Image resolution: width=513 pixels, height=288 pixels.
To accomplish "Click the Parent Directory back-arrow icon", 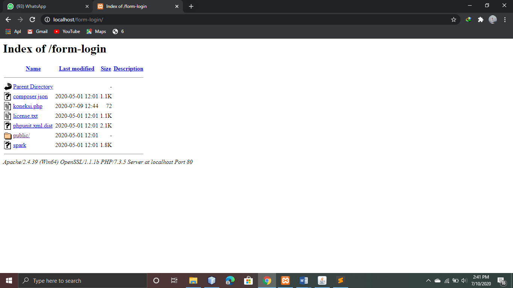I will (8, 87).
